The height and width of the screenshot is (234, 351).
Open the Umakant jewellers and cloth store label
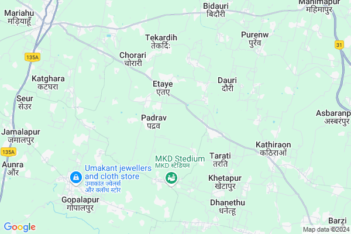(x=118, y=178)
